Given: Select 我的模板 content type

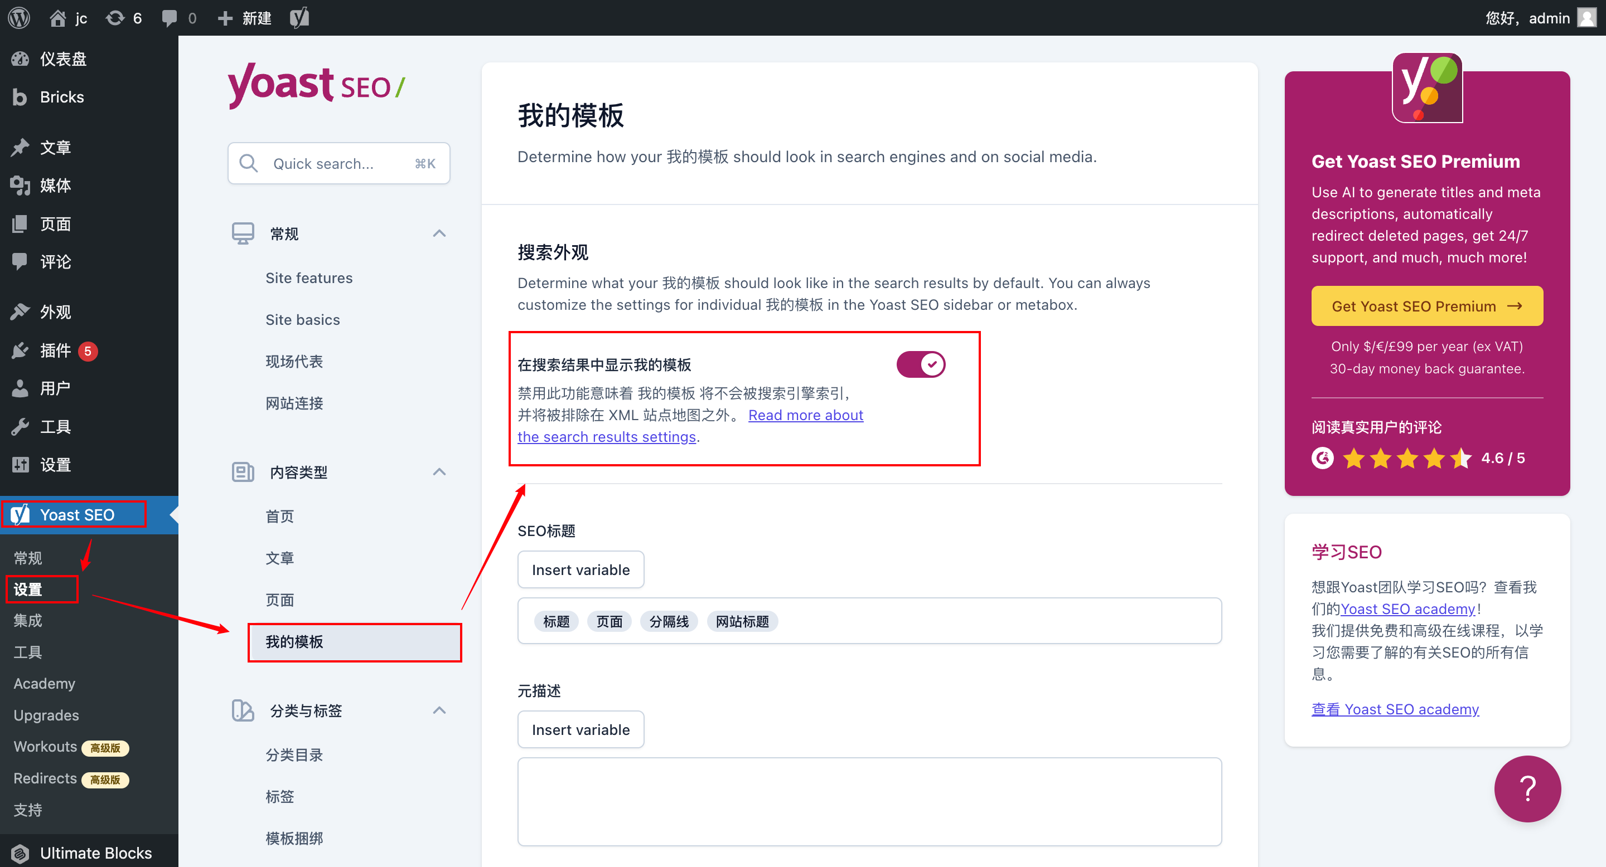Looking at the screenshot, I should point(355,641).
